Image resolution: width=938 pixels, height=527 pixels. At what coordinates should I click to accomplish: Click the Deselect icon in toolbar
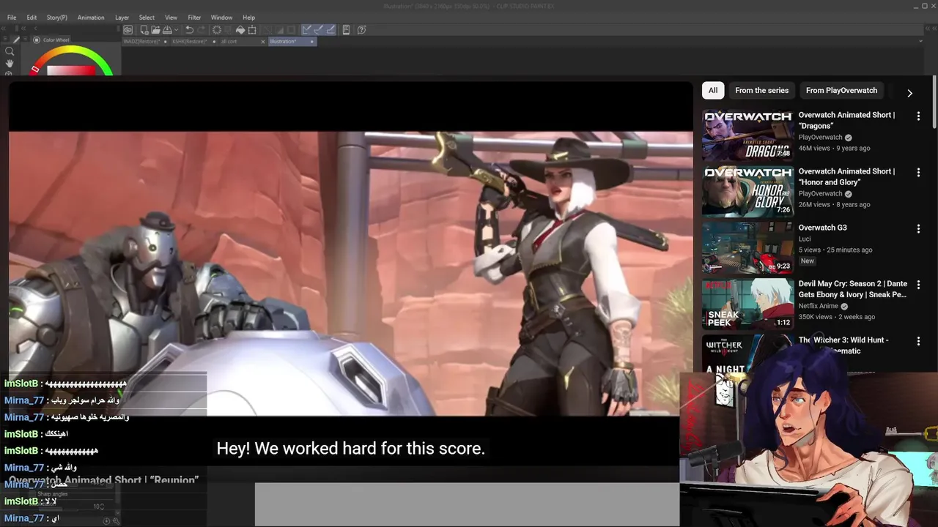[267, 30]
